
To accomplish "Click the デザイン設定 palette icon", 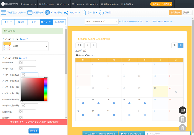I will pyautogui.click(x=47, y=12).
